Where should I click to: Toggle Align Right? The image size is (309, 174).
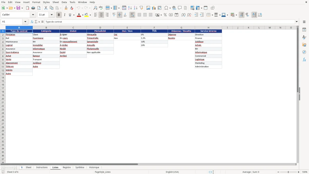pos(107,15)
